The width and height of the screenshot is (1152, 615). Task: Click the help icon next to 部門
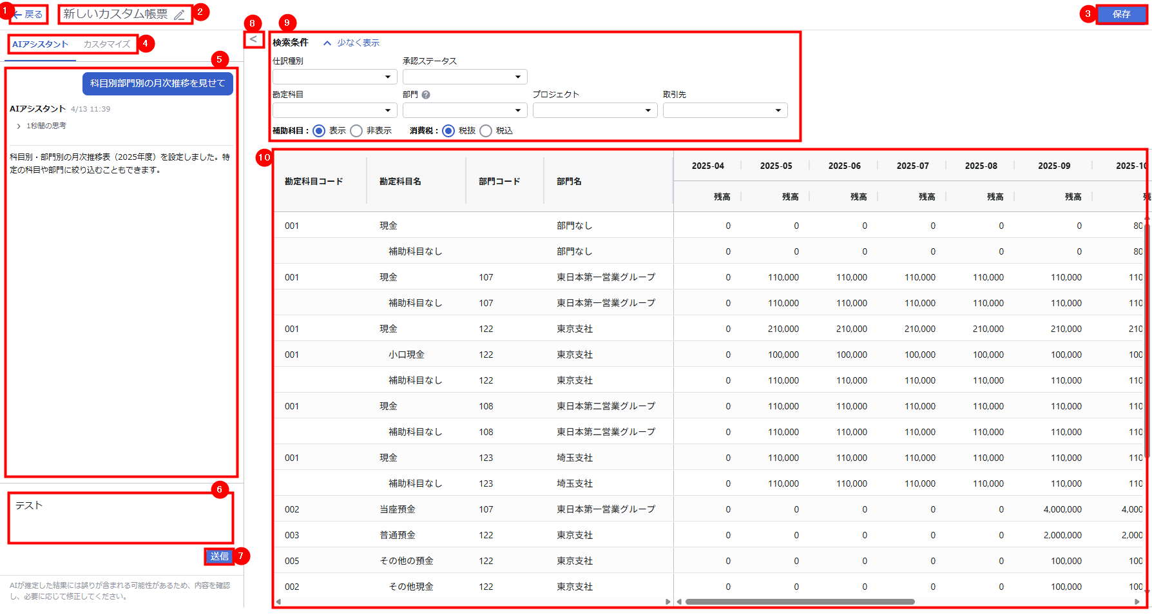(x=426, y=95)
